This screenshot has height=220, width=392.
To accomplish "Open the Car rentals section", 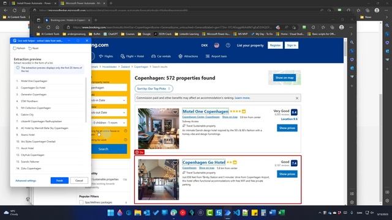I will 161,56.
